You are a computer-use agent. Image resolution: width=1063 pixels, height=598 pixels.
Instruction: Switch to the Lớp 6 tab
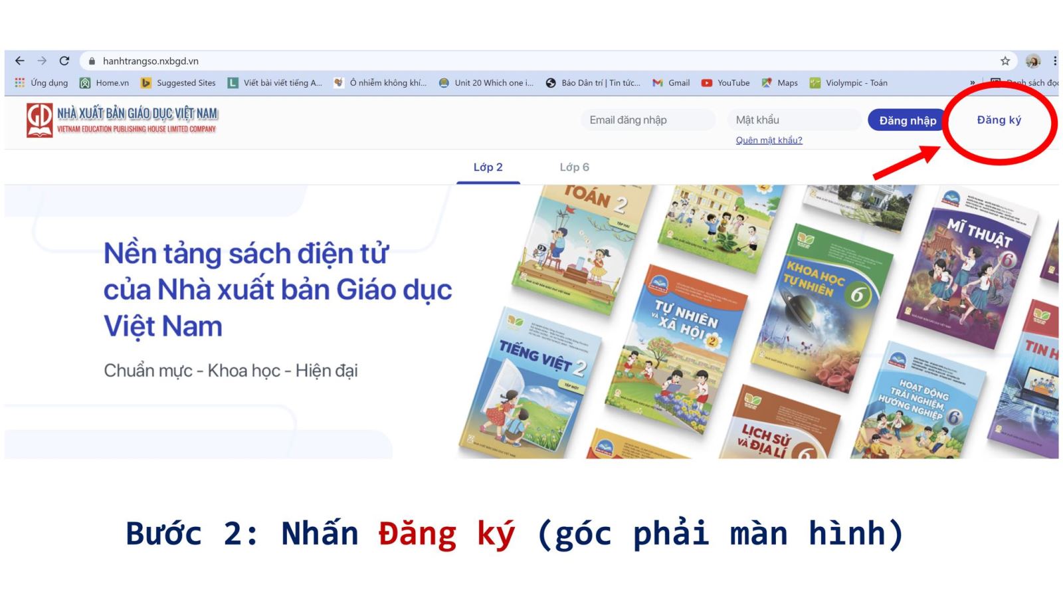click(574, 167)
